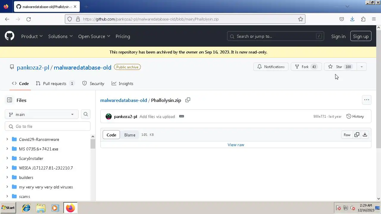Select the Code view toggle
The width and height of the screenshot is (381, 214).
pyautogui.click(x=111, y=135)
